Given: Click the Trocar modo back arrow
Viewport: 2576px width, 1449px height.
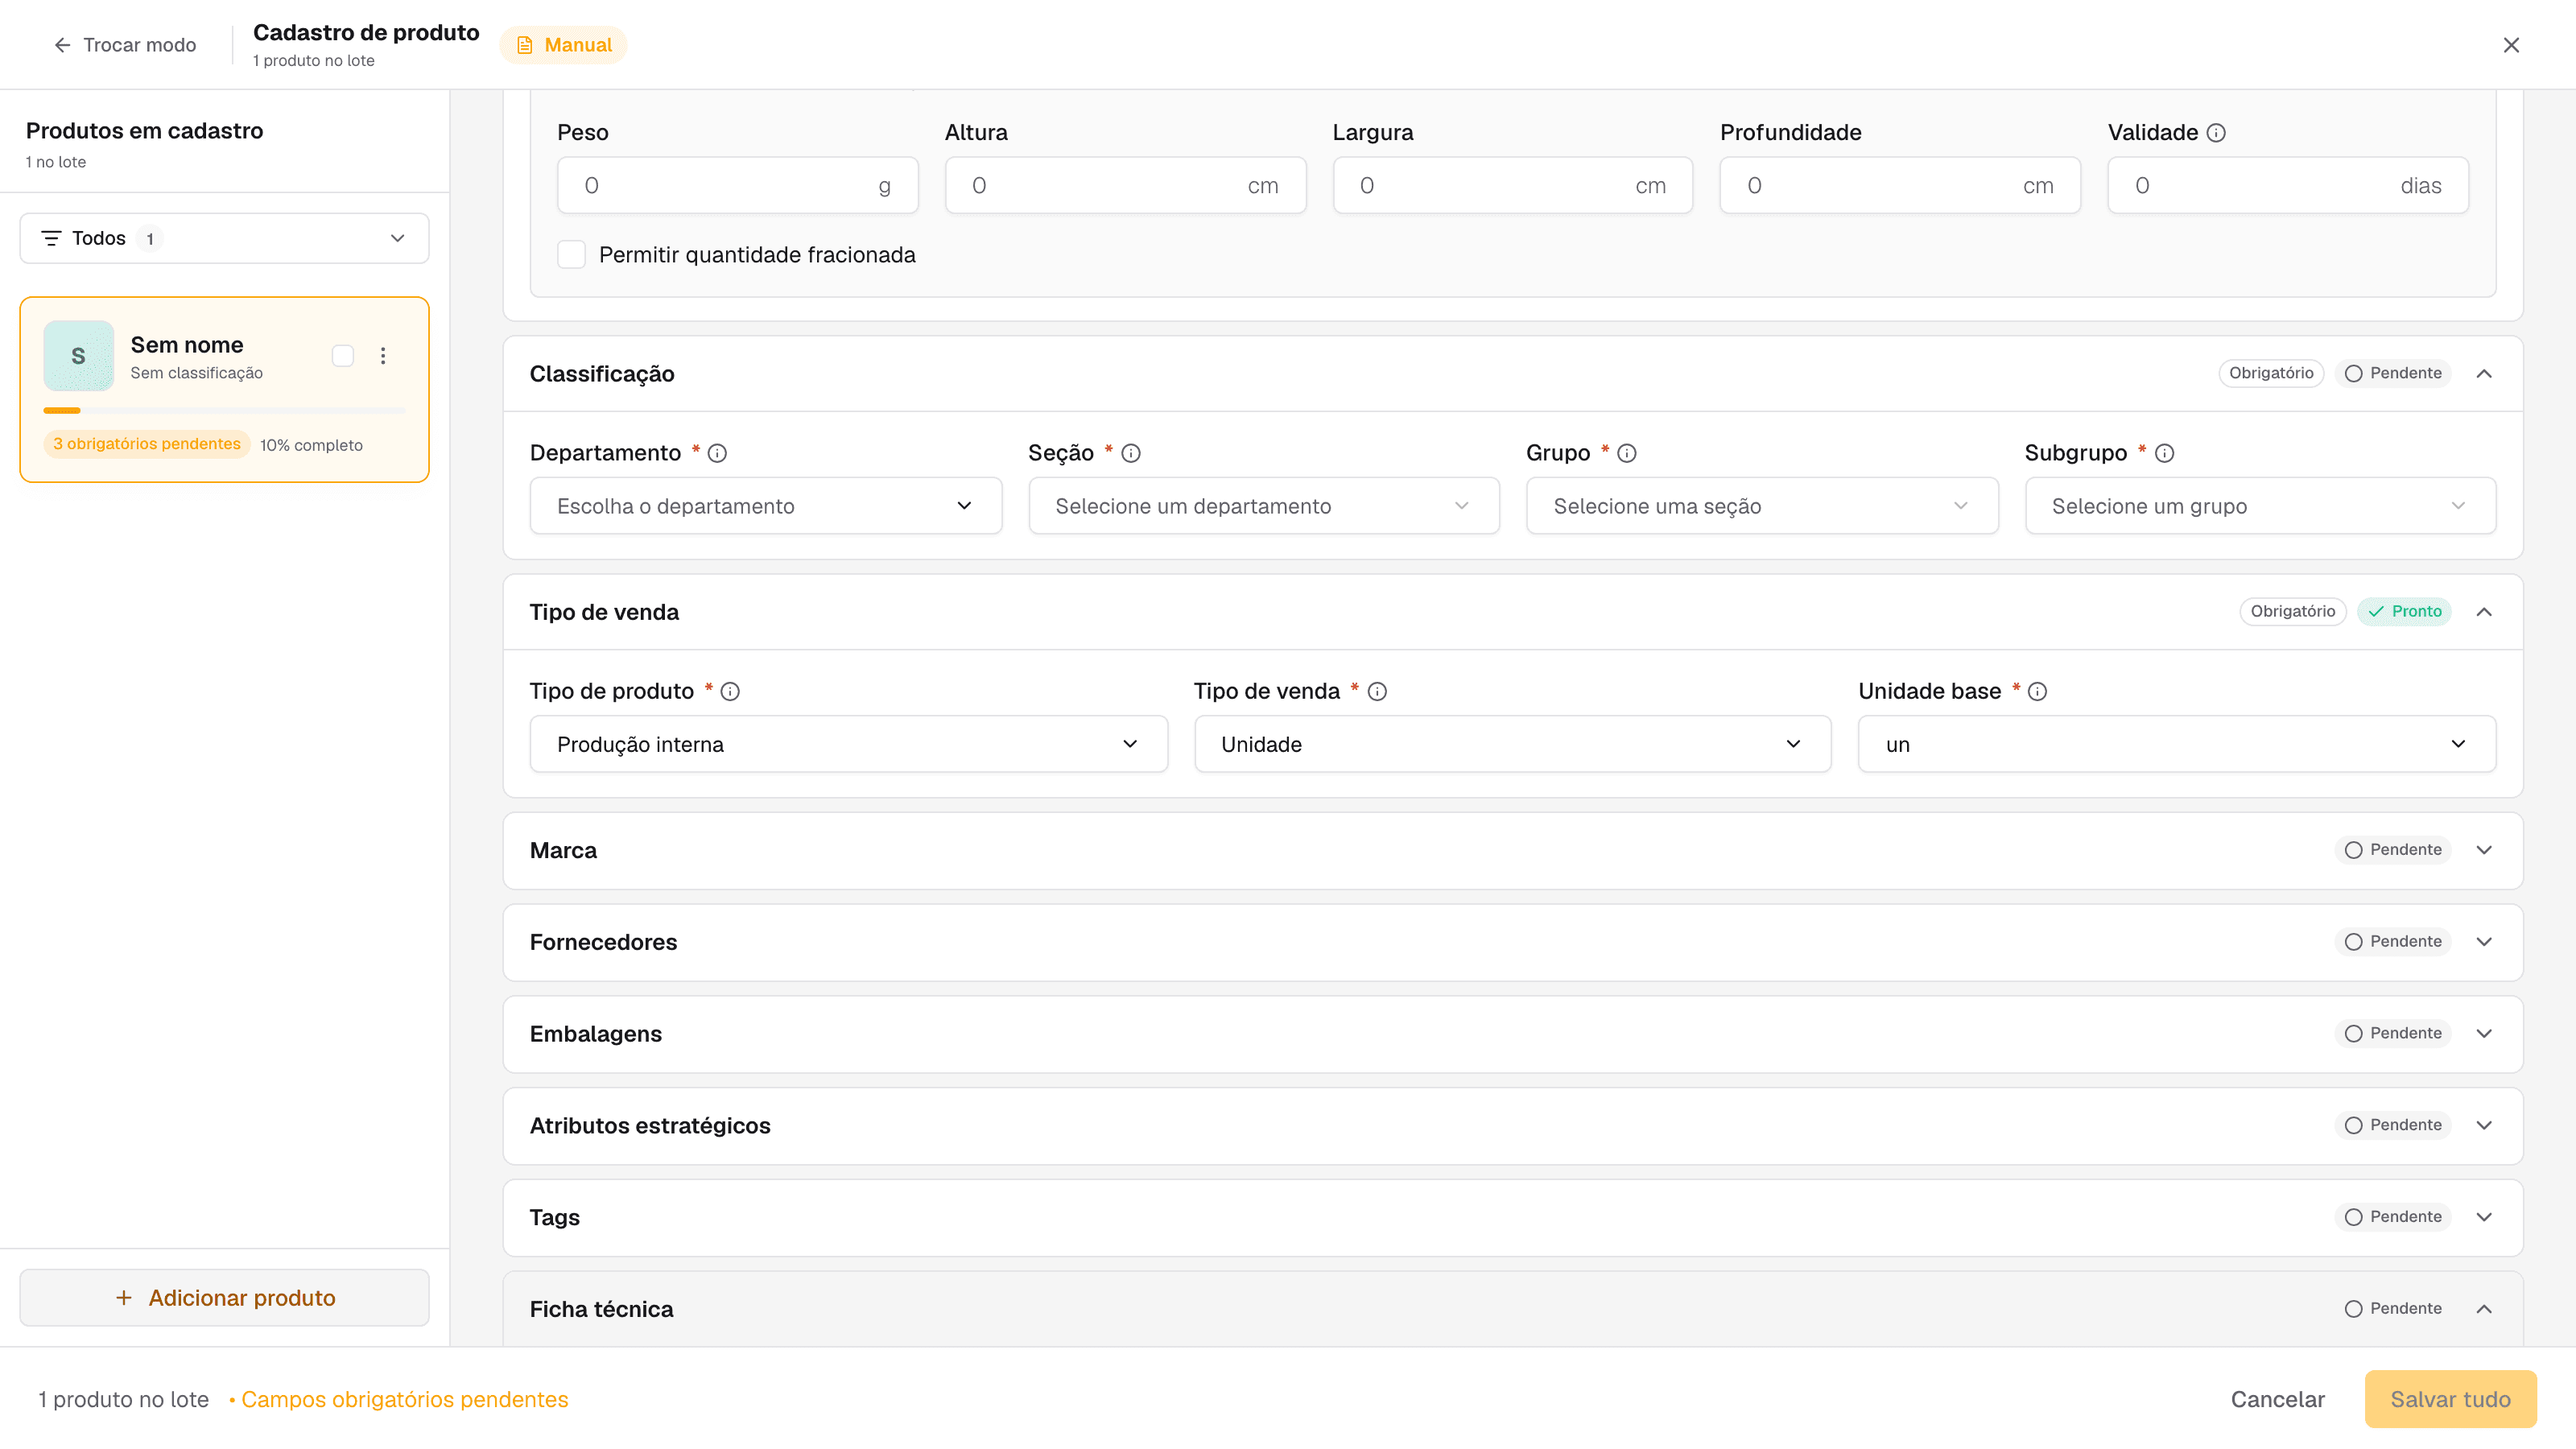Looking at the screenshot, I should coord(62,45).
